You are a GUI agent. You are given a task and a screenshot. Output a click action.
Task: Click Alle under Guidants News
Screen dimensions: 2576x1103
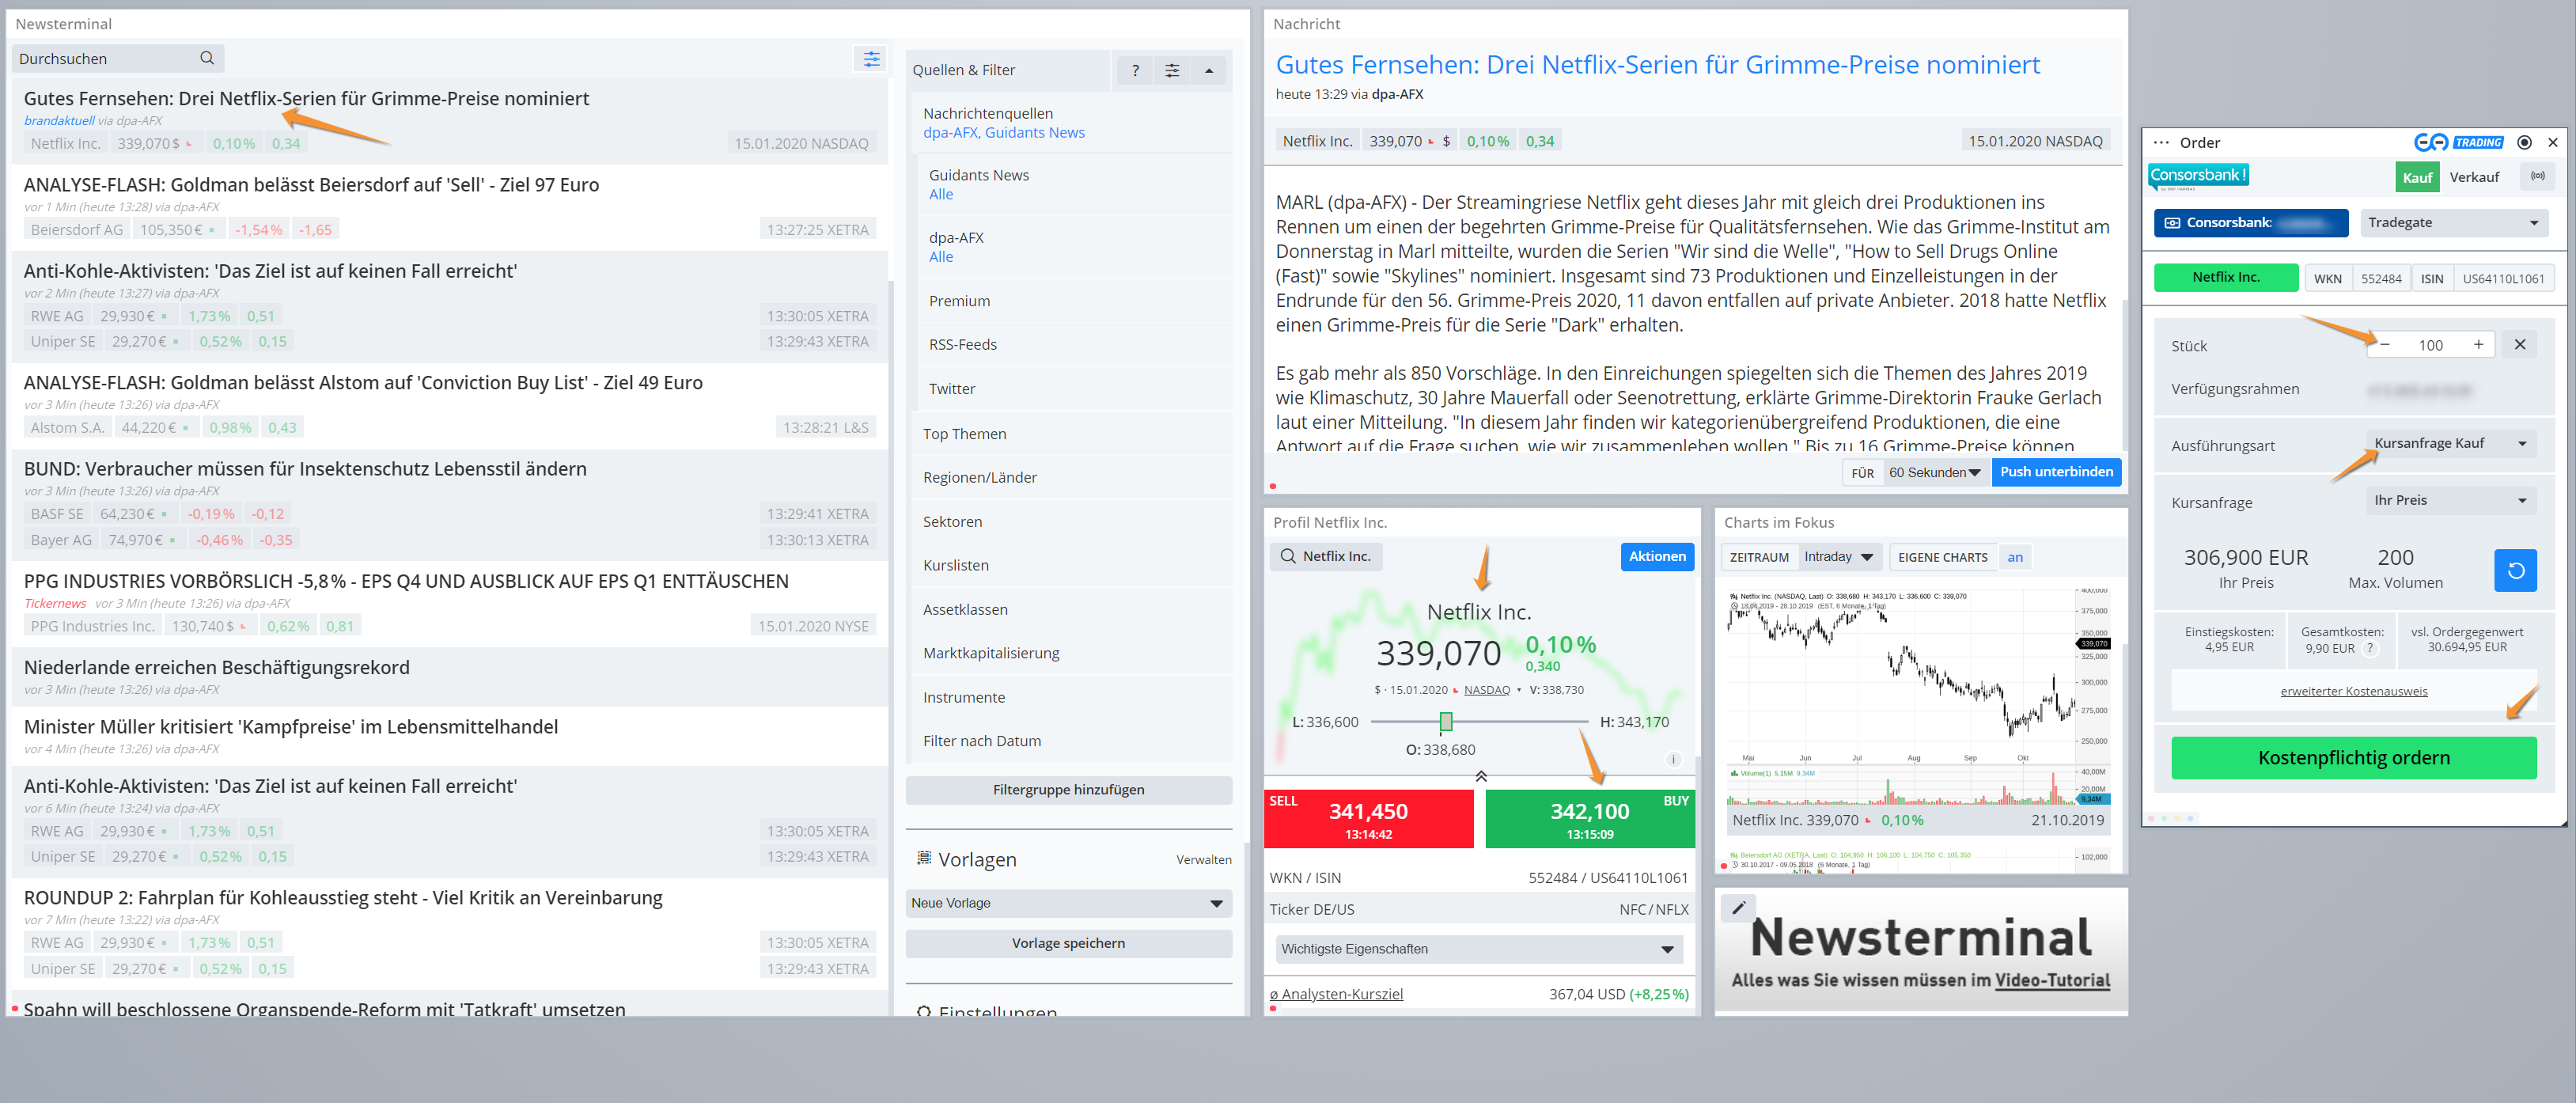point(940,194)
